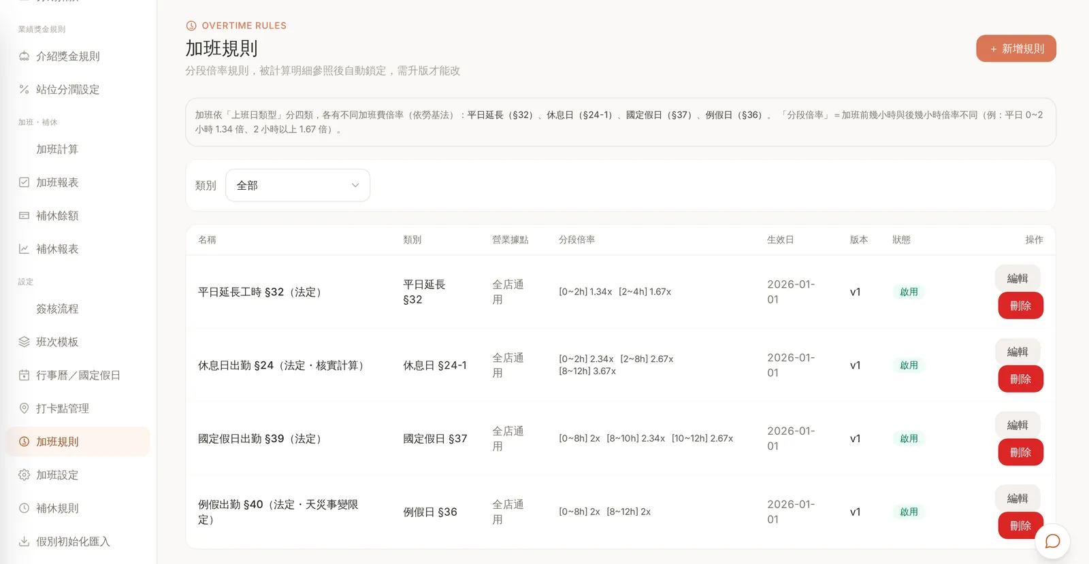The image size is (1089, 564).
Task: Click the percent icon beside 站位分潤設定
Action: pyautogui.click(x=24, y=90)
